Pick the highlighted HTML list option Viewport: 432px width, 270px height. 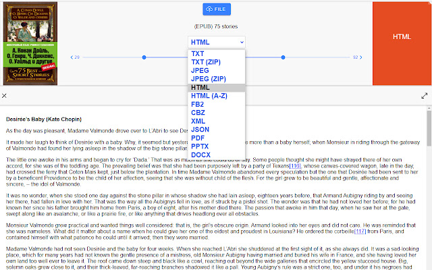pyautogui.click(x=217, y=87)
